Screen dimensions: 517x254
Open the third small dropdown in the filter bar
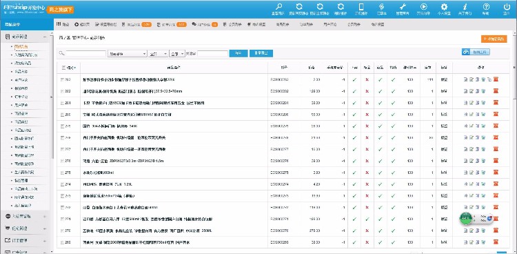[177, 54]
